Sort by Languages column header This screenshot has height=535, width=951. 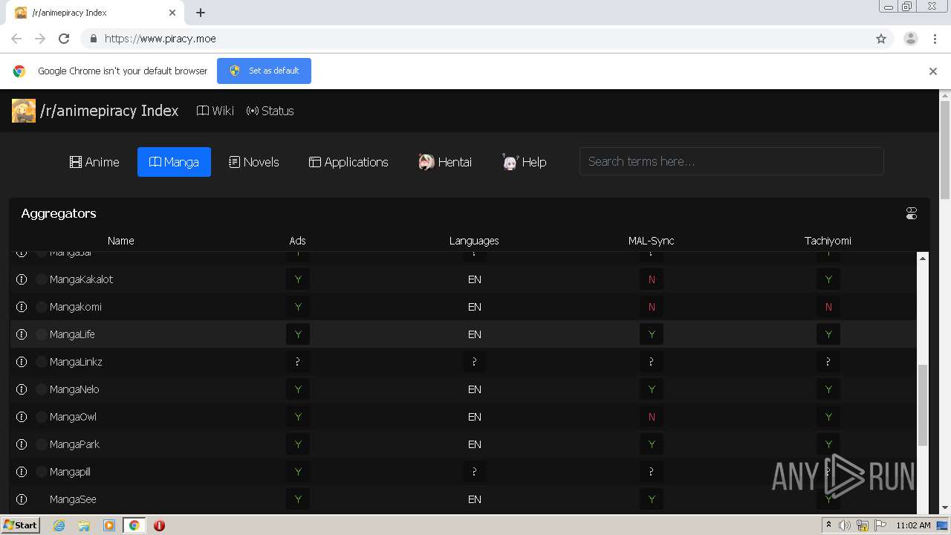474,241
